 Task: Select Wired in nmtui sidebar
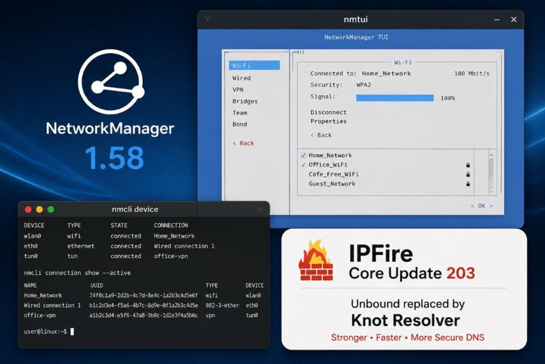tap(242, 78)
